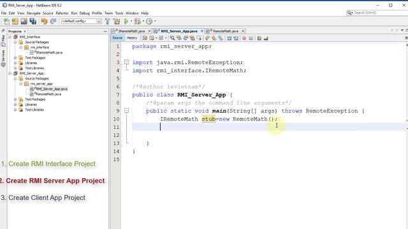Screen dimensions: 408x229
Task: Click the New Project toolbar icon
Action: tap(15, 21)
